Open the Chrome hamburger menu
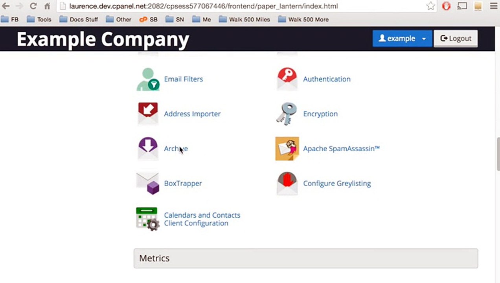This screenshot has width=500, height=283. 494,6
